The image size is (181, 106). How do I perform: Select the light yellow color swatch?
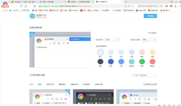click(x=152, y=52)
